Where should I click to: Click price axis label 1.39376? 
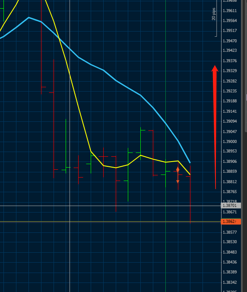(230, 61)
